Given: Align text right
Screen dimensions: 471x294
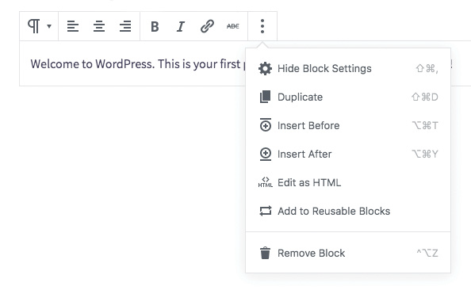Looking at the screenshot, I should point(125,26).
